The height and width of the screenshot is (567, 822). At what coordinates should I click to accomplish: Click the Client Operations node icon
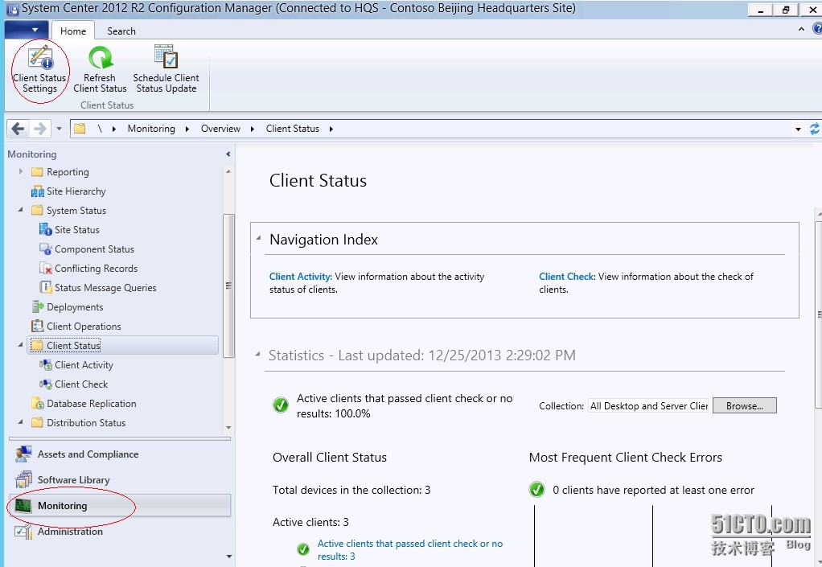37,326
